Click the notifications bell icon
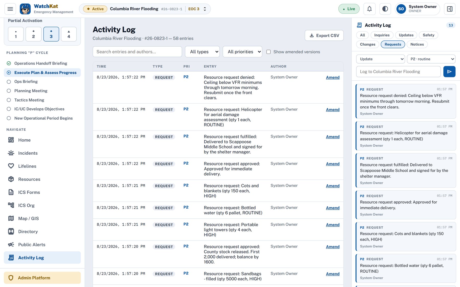 click(369, 9)
